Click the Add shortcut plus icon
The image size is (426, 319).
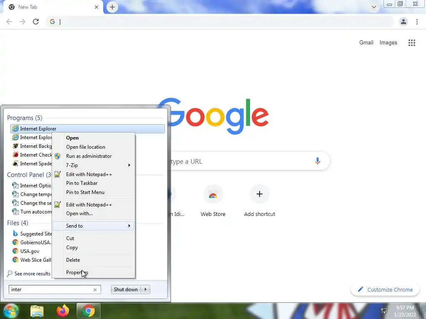(x=260, y=194)
